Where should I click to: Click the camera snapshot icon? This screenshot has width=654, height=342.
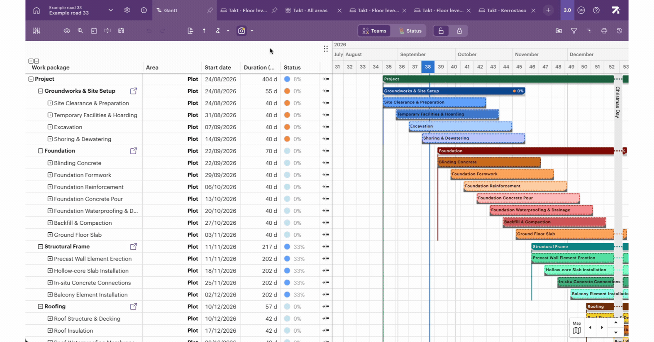coord(242,31)
